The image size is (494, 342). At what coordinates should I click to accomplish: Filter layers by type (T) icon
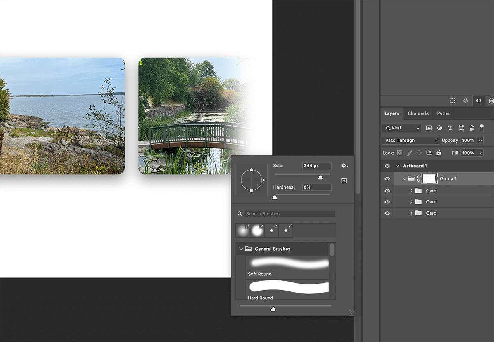450,128
